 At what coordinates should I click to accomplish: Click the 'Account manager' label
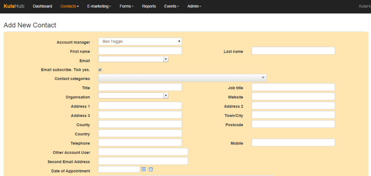(73, 42)
